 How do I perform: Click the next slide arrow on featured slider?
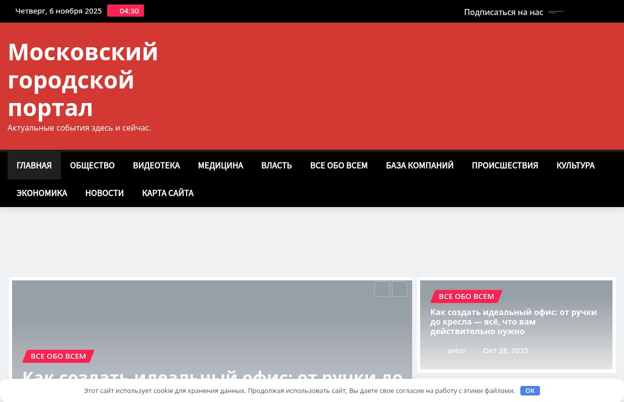coord(400,289)
